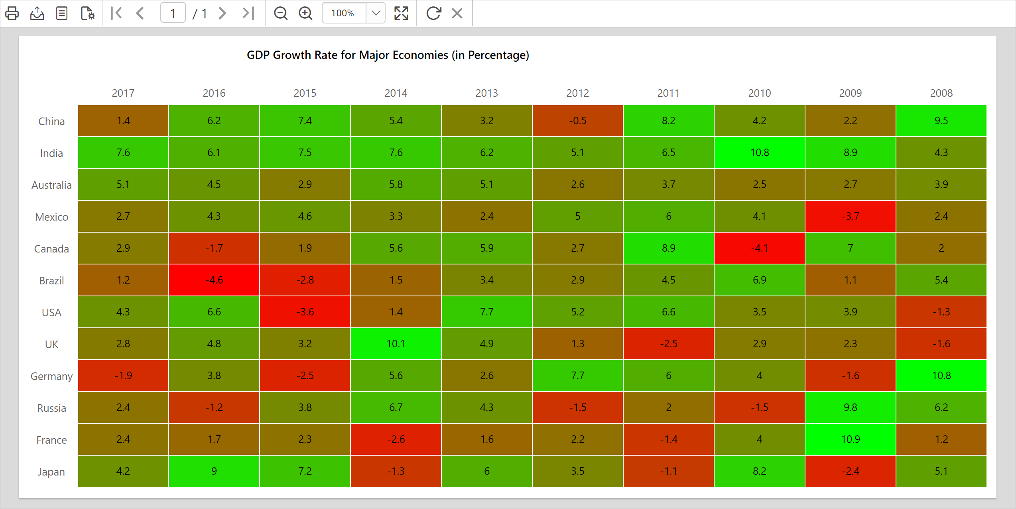Screen dimensions: 1016x509
Task: Advance to the next page
Action: tap(222, 13)
